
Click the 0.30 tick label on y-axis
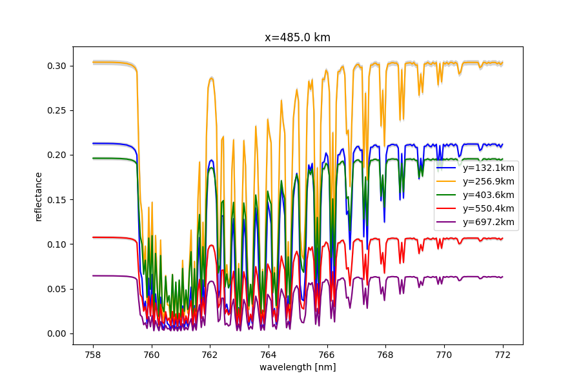(x=57, y=66)
